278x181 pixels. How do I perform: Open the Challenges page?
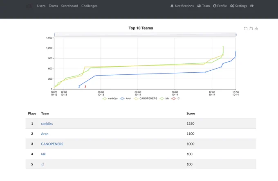pos(90,6)
